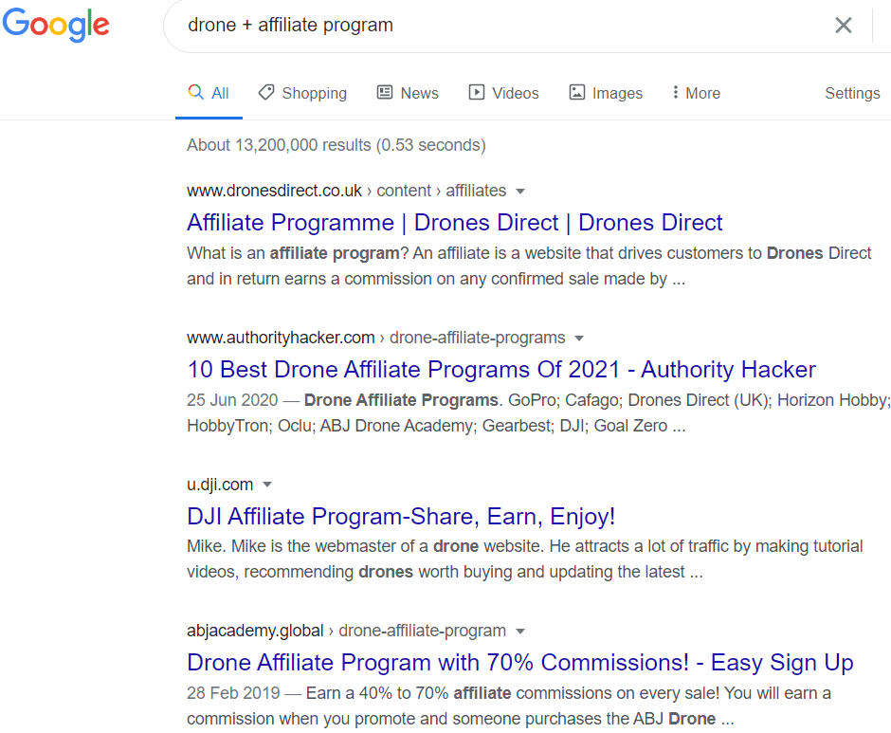Open Drone Affiliate Program with 70% Commissions link
Screen dimensions: 891x733
pyautogui.click(x=520, y=663)
